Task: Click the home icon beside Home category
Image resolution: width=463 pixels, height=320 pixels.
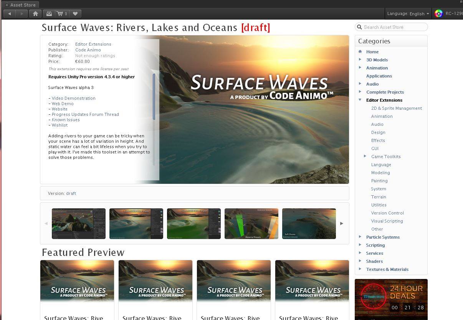Action: [360, 51]
